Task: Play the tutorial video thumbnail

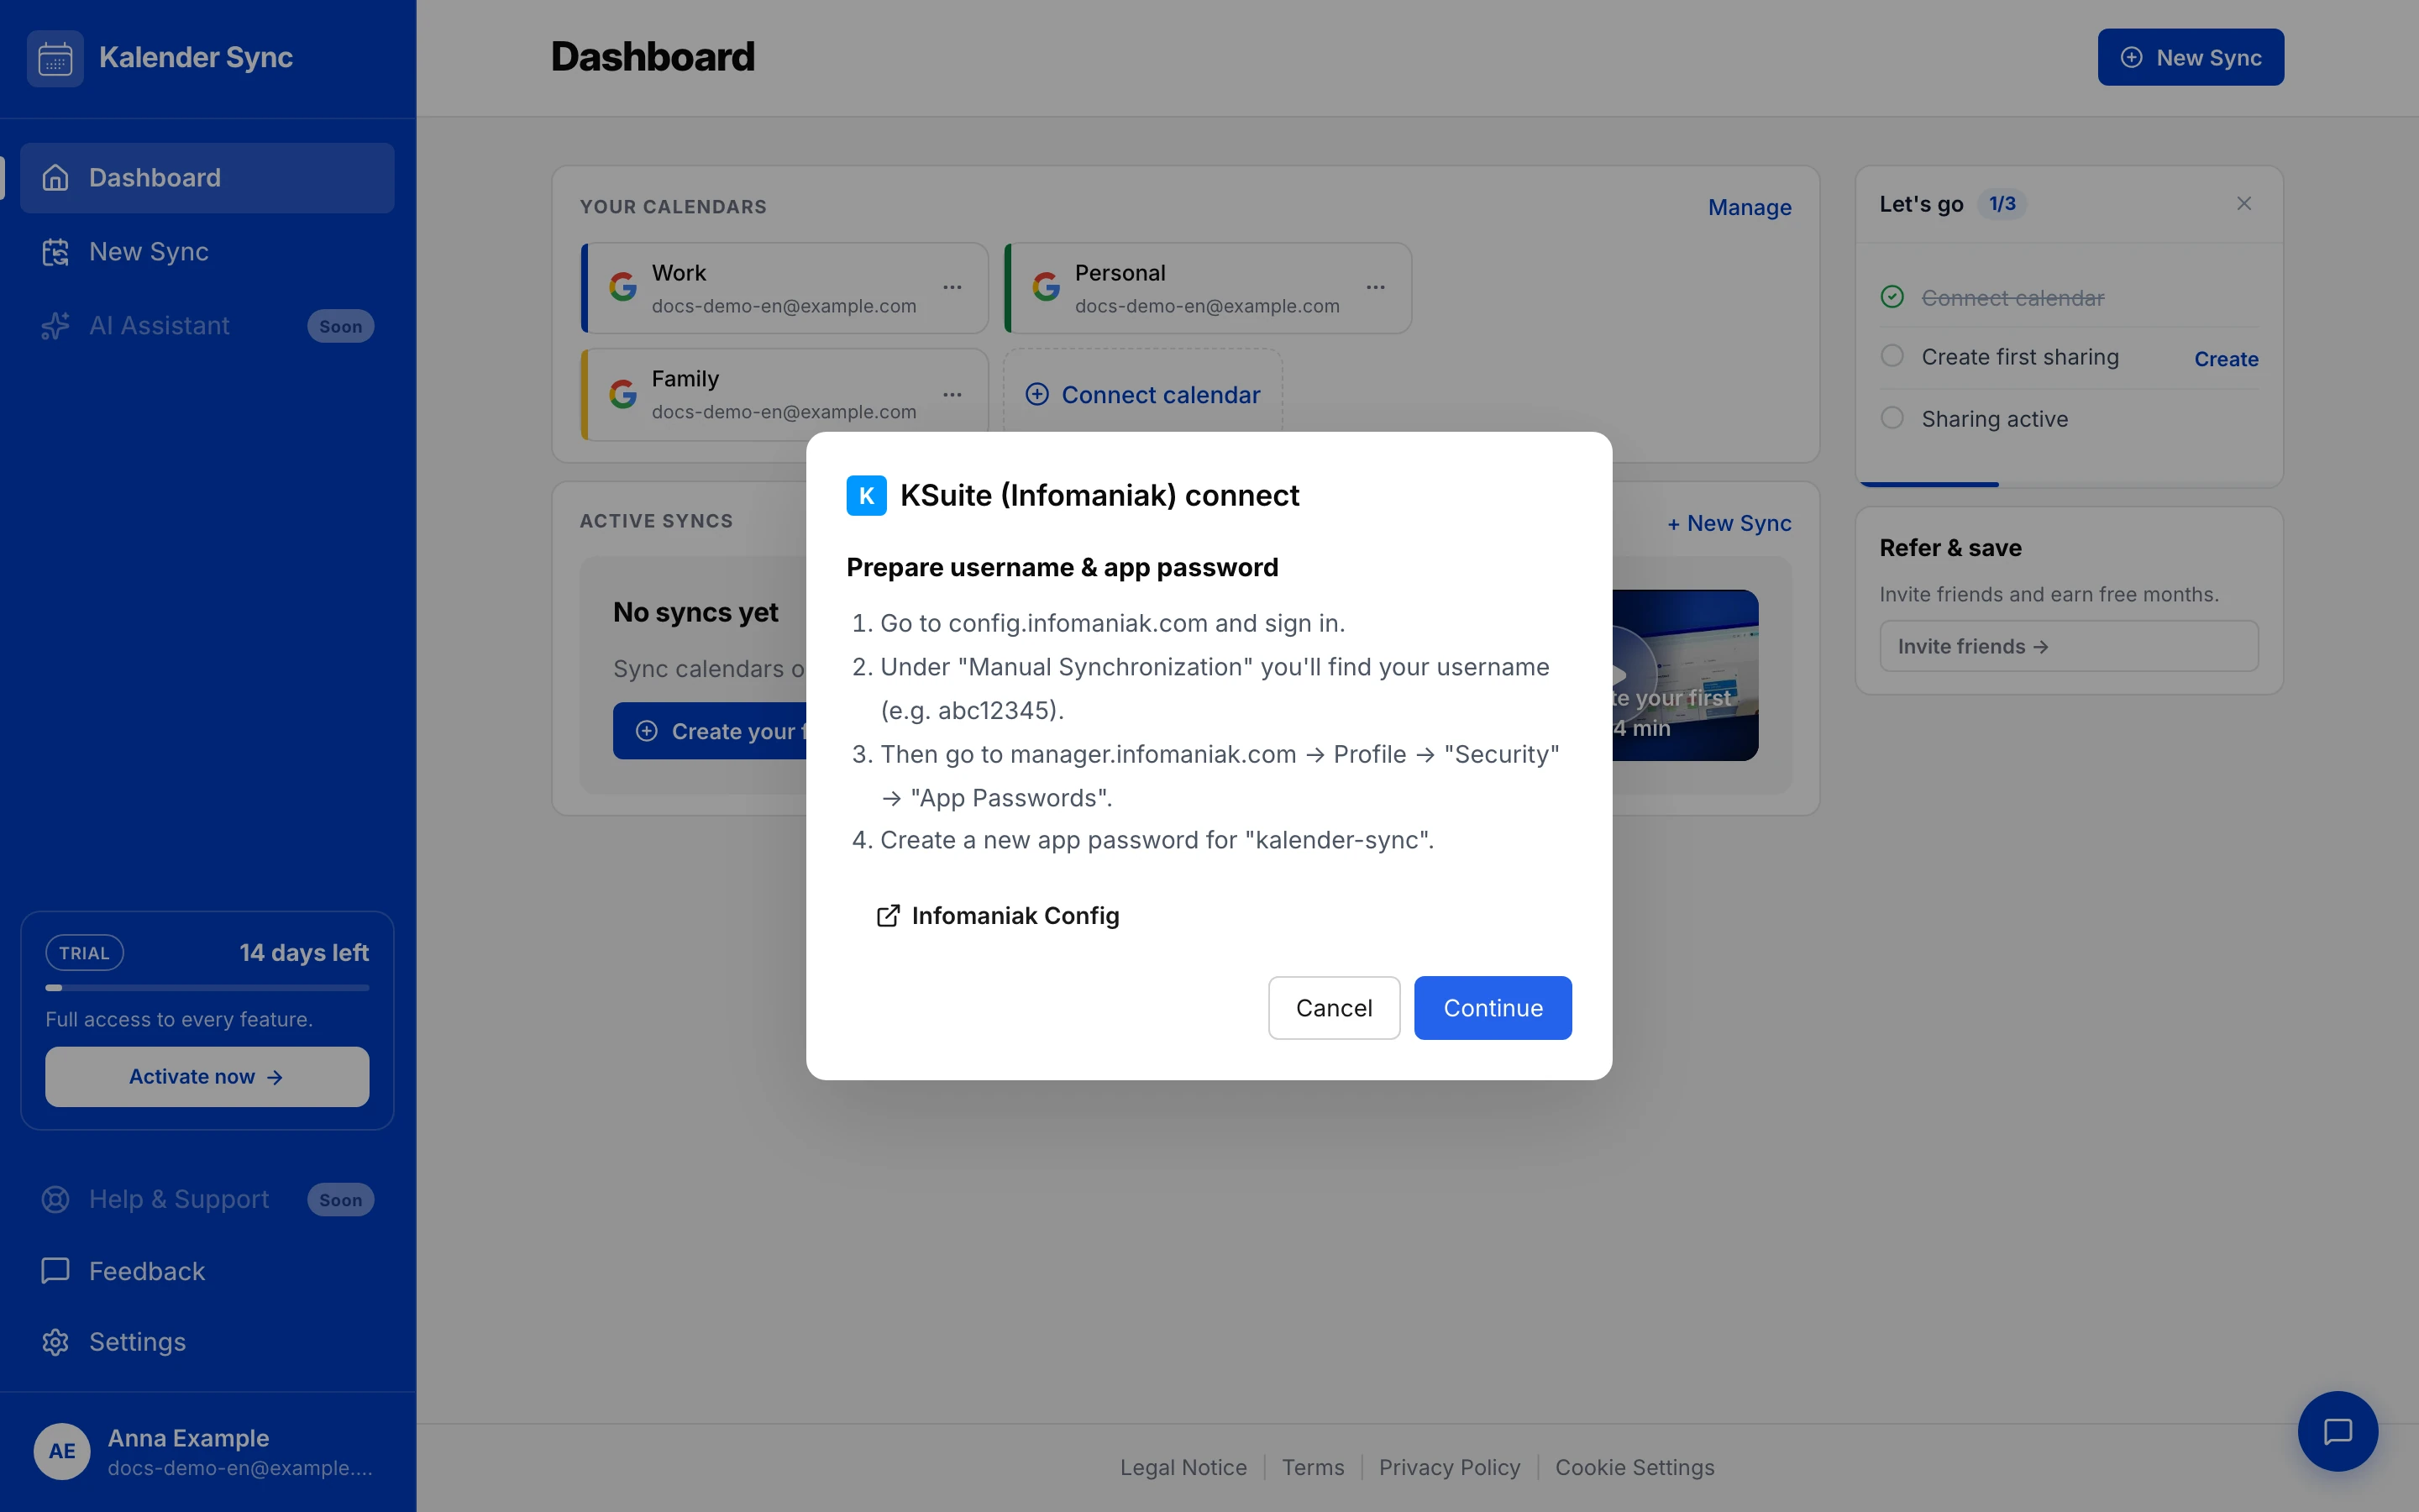Action: 1685,675
